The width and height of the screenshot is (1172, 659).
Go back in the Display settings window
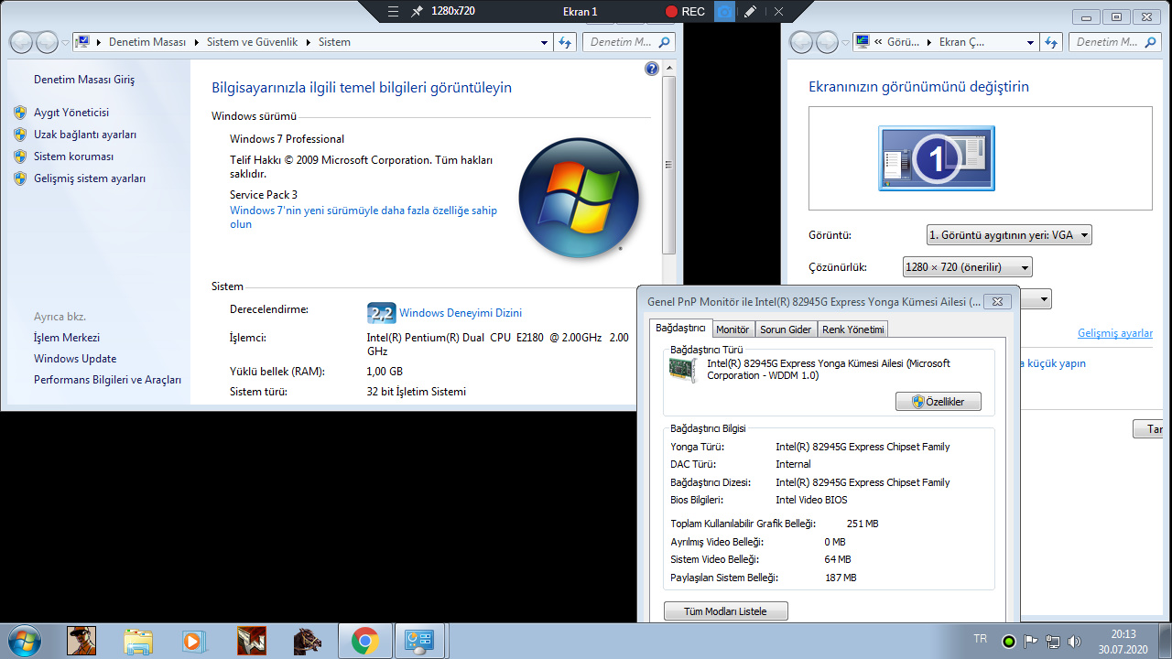pyautogui.click(x=802, y=42)
